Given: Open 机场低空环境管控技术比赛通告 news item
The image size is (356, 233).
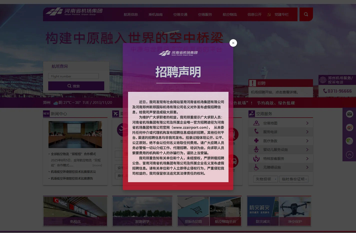Looking at the screenshot, I should [x=72, y=179].
